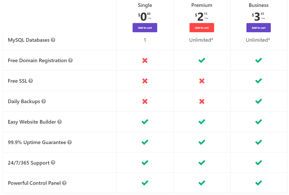Click Unlimited* value under Premium MySQL Databases
289x195 pixels.
coord(201,40)
